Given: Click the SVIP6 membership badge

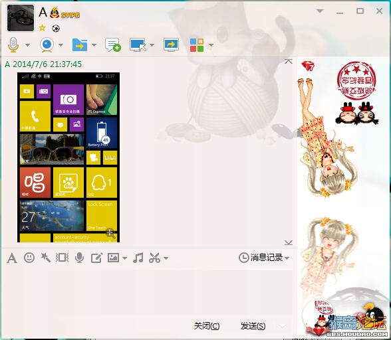Looking at the screenshot, I should pos(70,15).
